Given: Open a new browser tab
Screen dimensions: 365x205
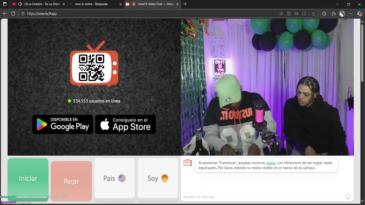Looking at the screenshot, I should pyautogui.click(x=185, y=4).
